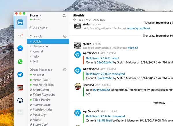The height and width of the screenshot is (126, 173).
Task: Open Stuart Clark direct message
Action: click(x=48, y=125)
